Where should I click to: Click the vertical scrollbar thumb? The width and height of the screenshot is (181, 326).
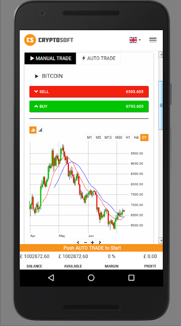tap(161, 105)
